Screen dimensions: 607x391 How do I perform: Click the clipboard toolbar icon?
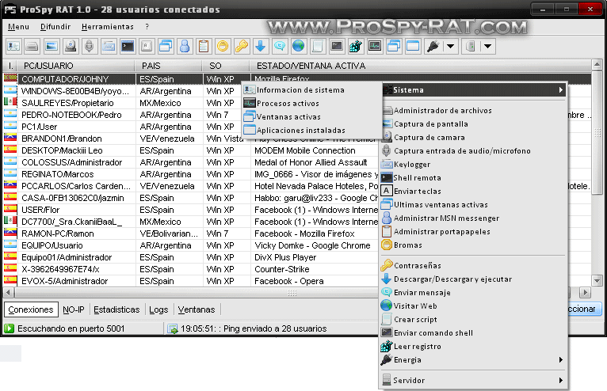204,47
